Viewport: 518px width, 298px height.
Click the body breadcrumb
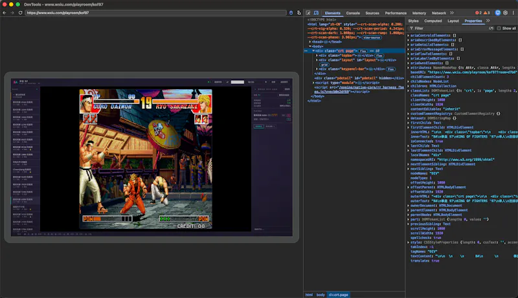pos(321,295)
